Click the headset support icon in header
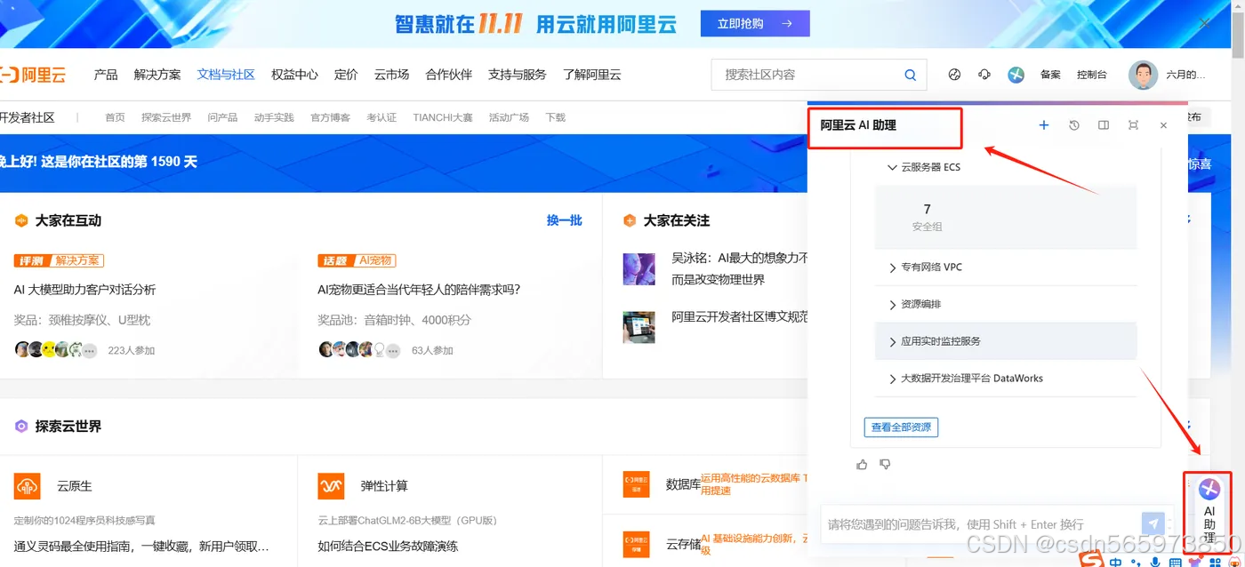The image size is (1245, 567). 984,75
